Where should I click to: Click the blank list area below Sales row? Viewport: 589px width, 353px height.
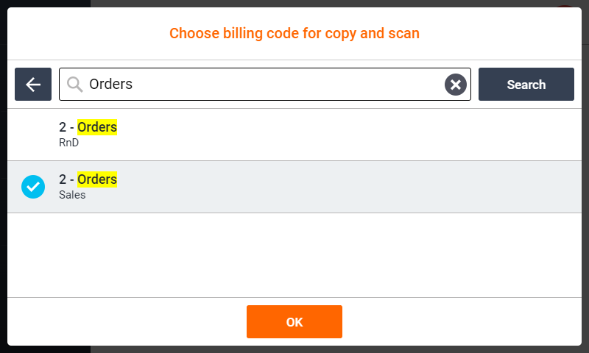pos(294,254)
